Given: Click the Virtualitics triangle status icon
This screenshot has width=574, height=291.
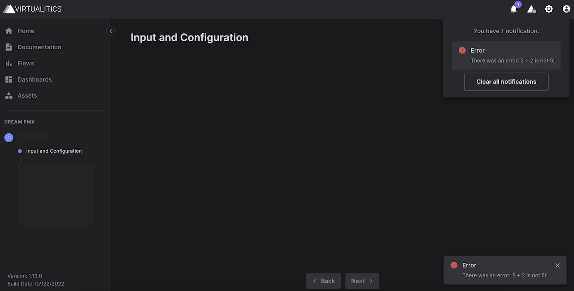Looking at the screenshot, I should pyautogui.click(x=531, y=9).
